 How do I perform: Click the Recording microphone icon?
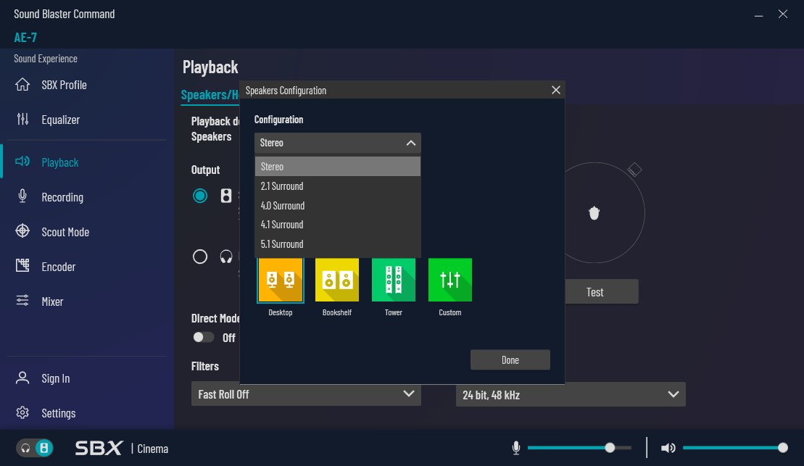point(22,196)
